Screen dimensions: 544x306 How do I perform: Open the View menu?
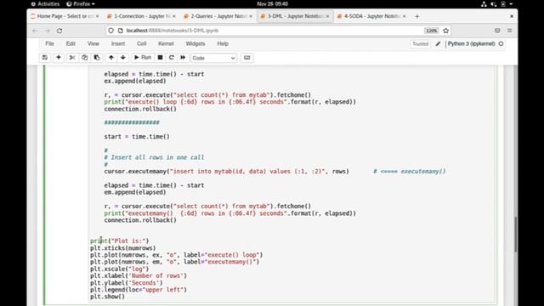(x=93, y=43)
